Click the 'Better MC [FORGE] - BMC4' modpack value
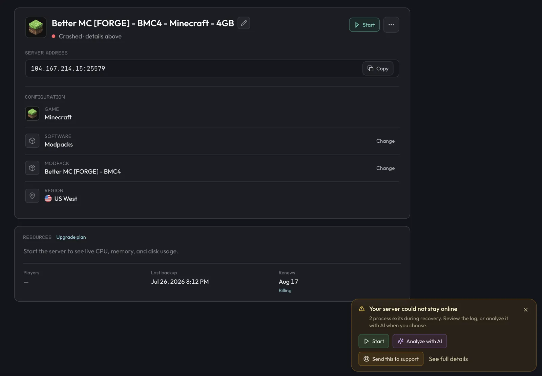 [x=83, y=171]
